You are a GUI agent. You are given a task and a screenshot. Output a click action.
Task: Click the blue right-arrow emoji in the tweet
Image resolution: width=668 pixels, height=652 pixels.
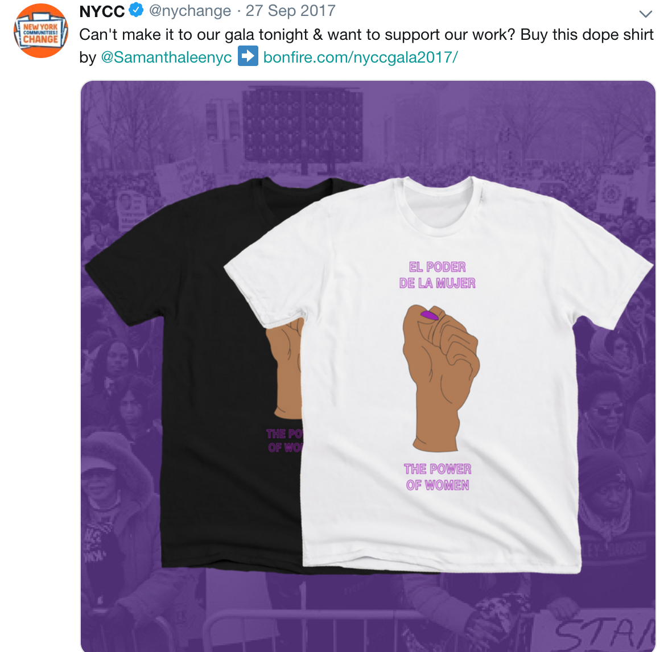coord(248,56)
